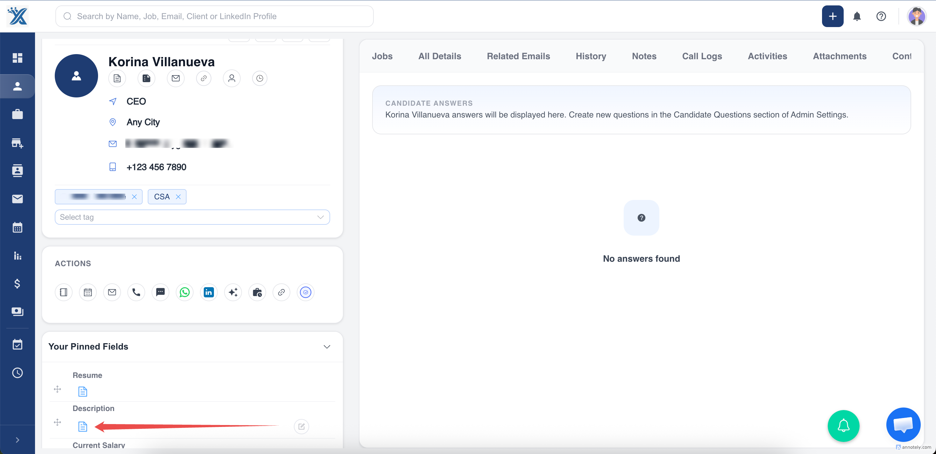Switch to the History tab

(x=591, y=56)
